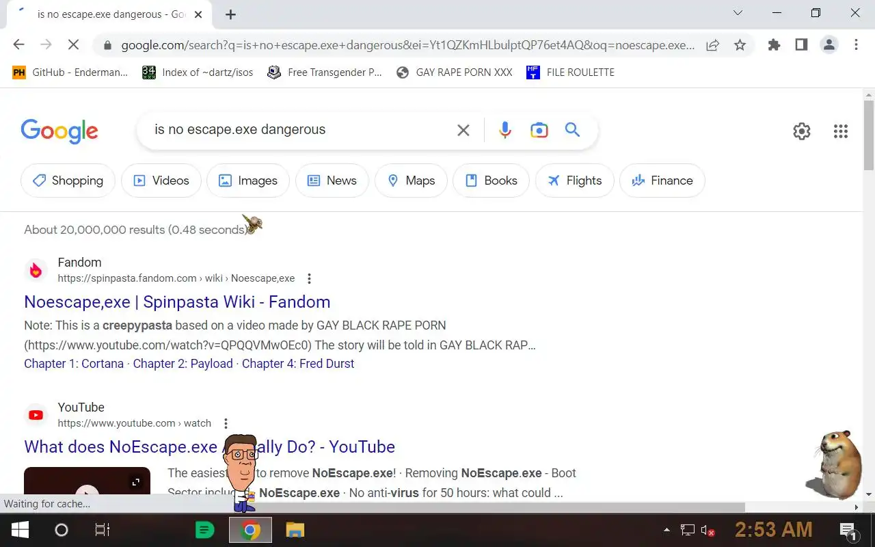Close the 'is no escape.exe dangerous' tab

198,14
